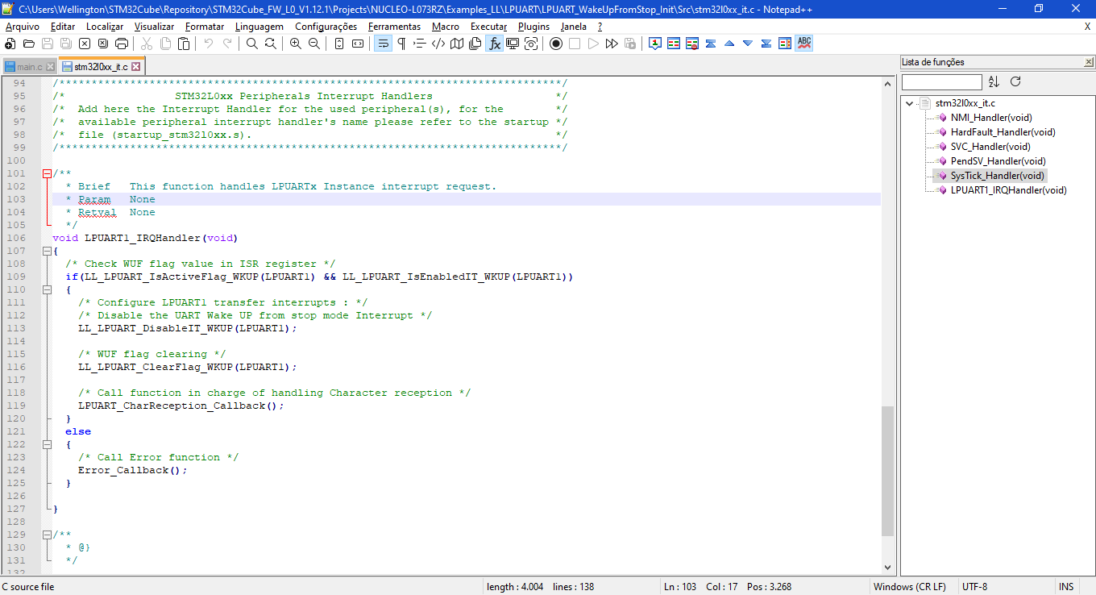Click the define language code-tag icon
This screenshot has width=1096, height=595.
438,44
